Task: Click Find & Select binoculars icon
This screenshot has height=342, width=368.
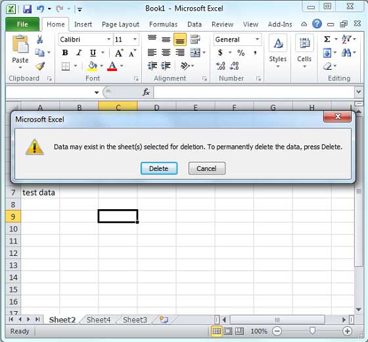Action: click(x=346, y=53)
